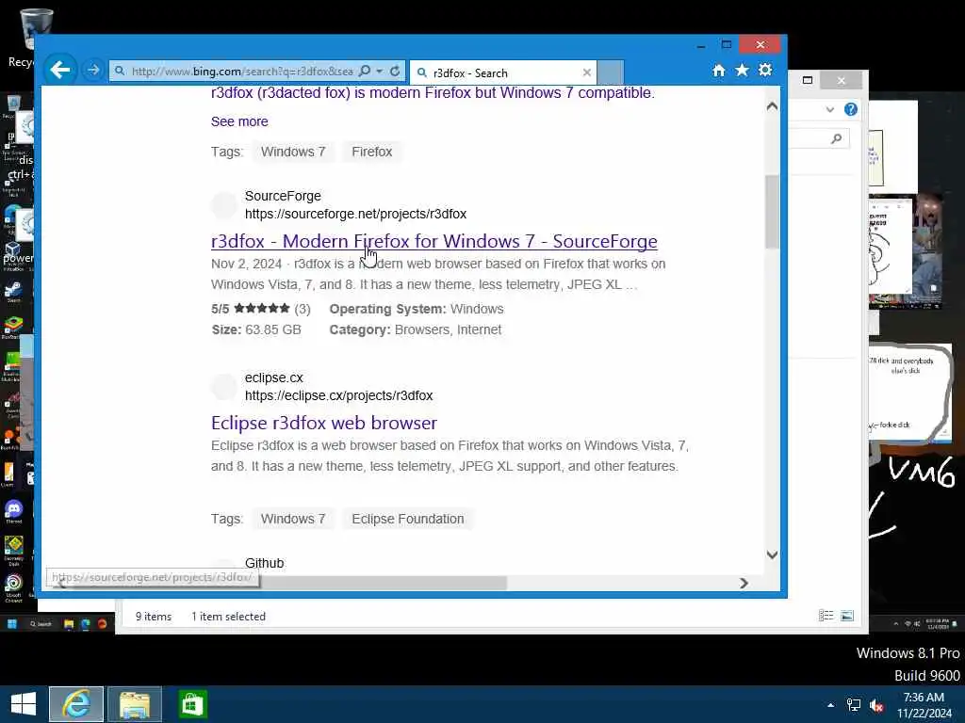Open Favorites star icon

pyautogui.click(x=743, y=70)
